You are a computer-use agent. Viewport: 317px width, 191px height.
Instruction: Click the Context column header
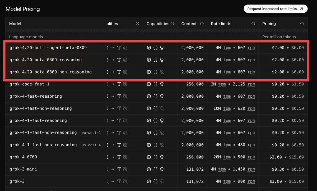(x=189, y=24)
